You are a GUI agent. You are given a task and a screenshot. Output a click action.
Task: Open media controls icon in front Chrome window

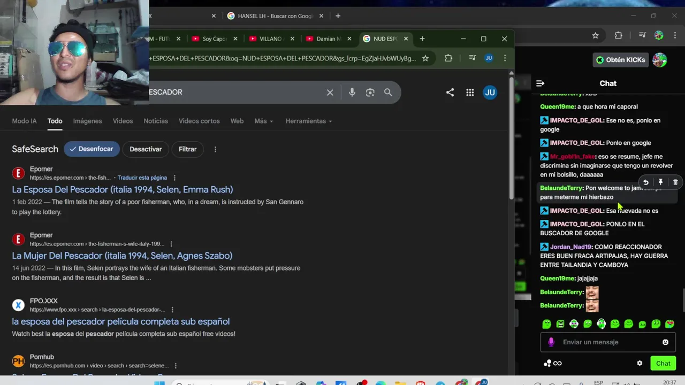472,58
